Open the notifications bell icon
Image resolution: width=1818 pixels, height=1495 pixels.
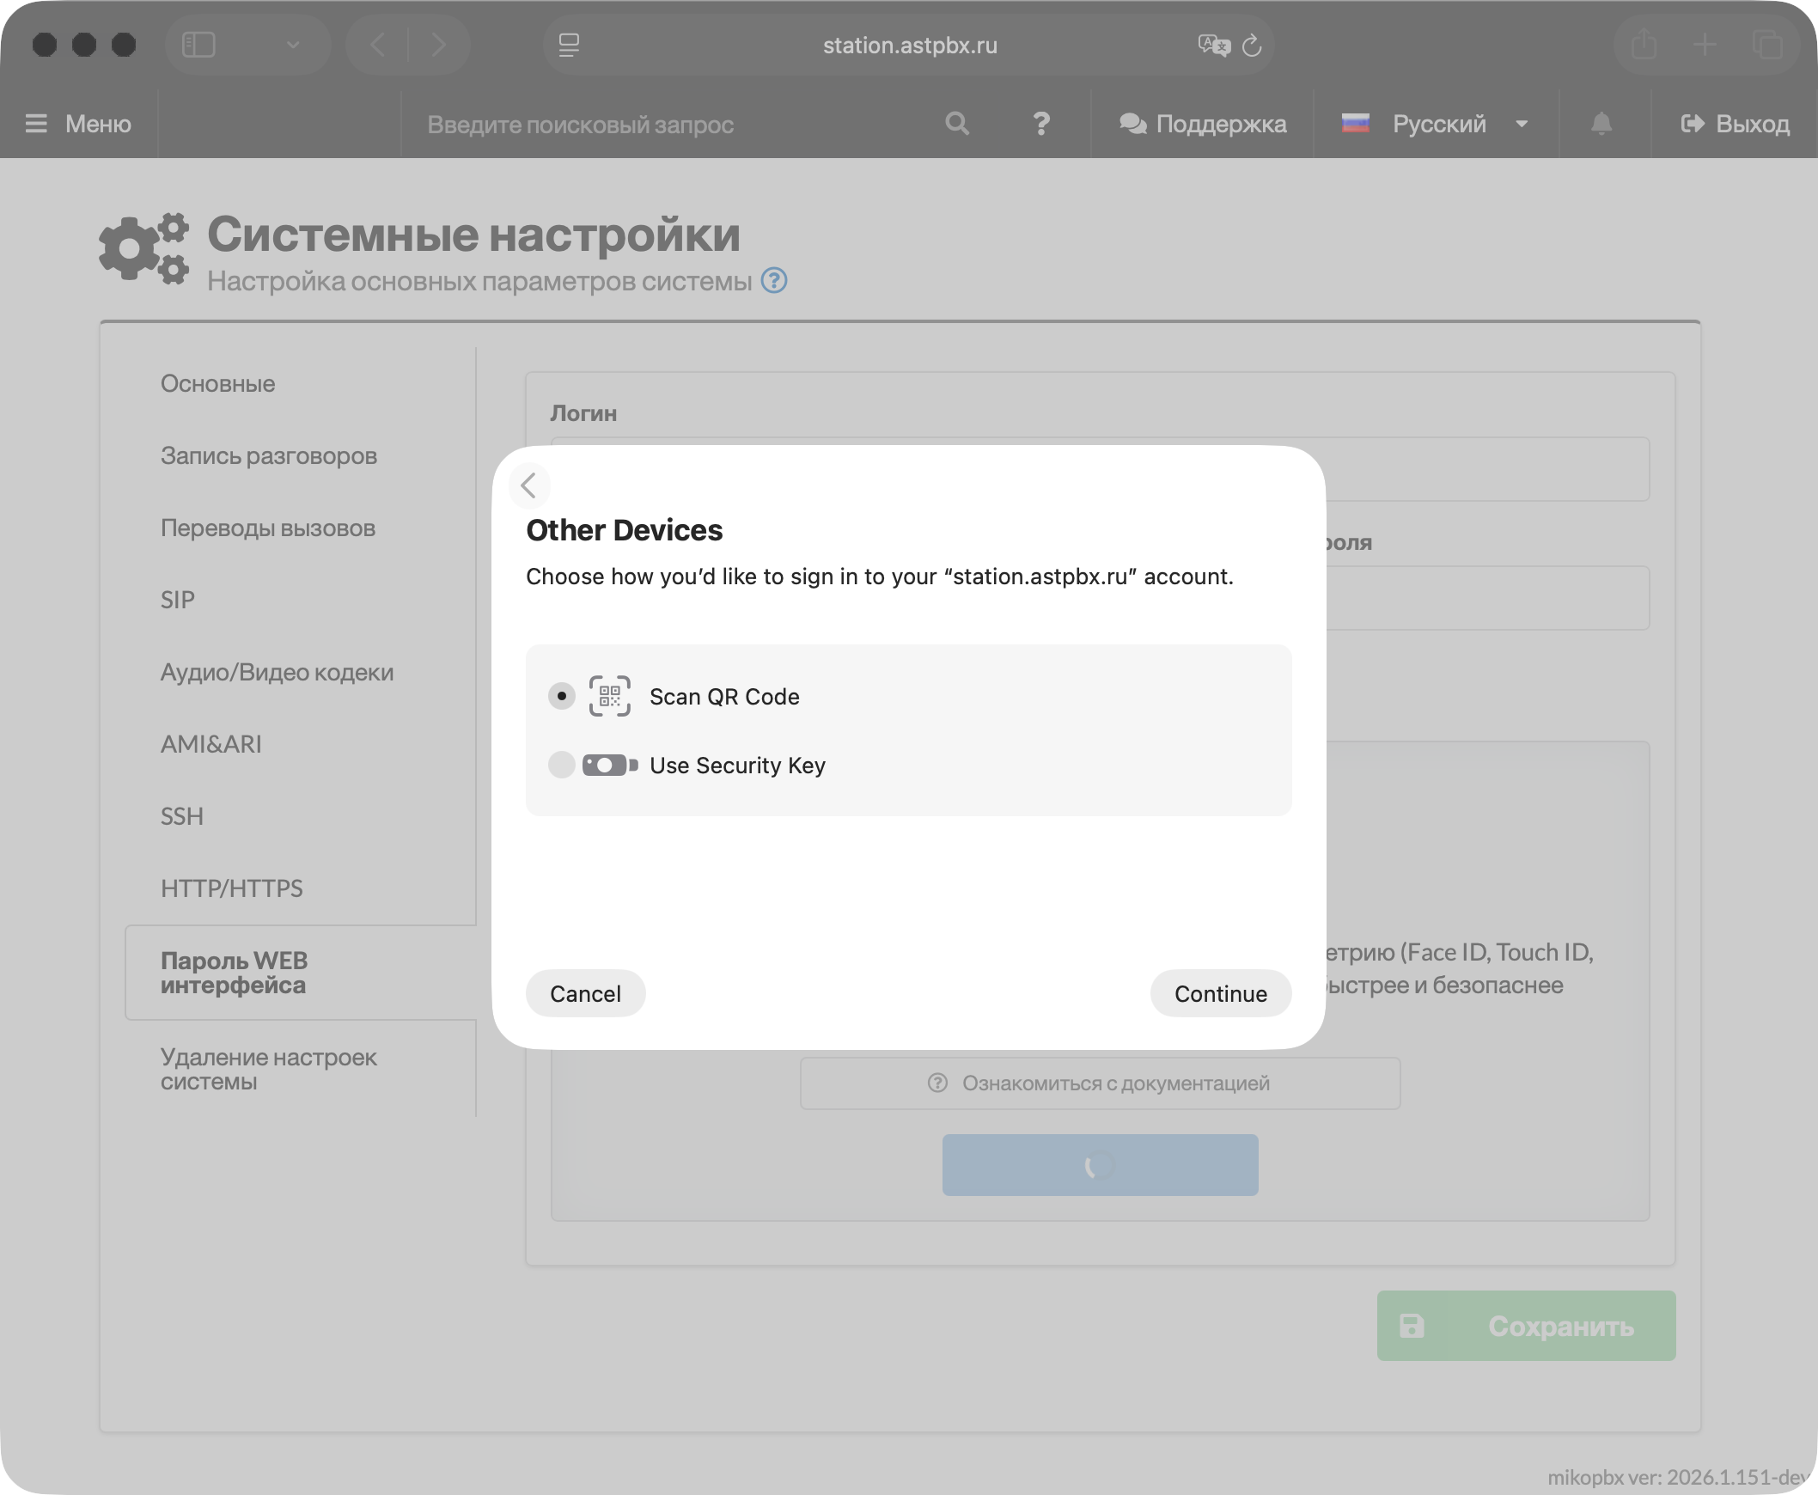point(1601,124)
